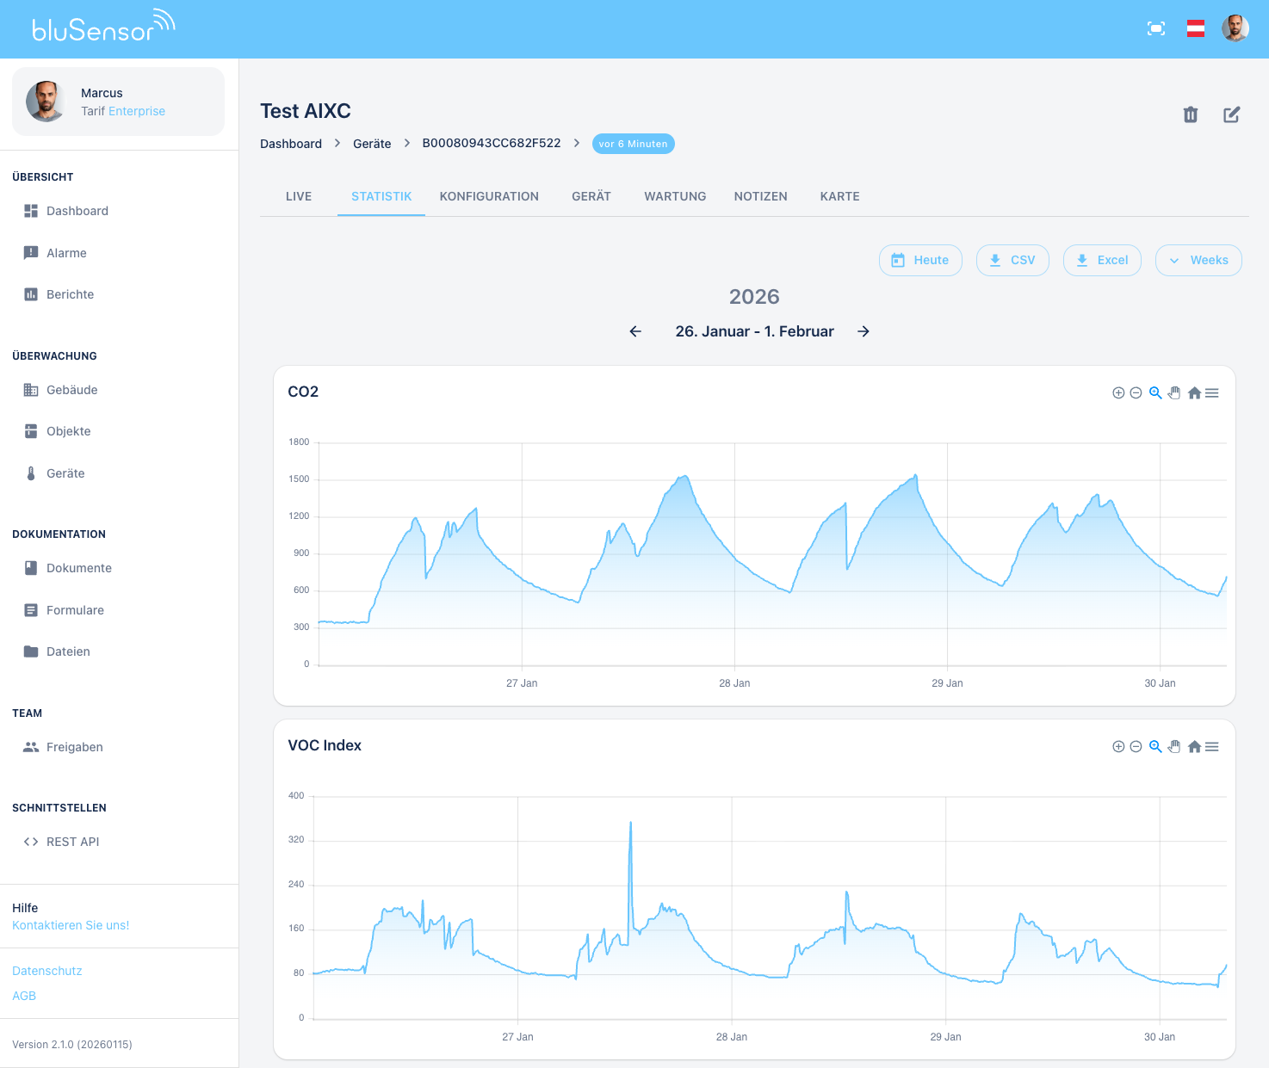
Task: Open the Austrian flag language switcher
Action: (1196, 28)
